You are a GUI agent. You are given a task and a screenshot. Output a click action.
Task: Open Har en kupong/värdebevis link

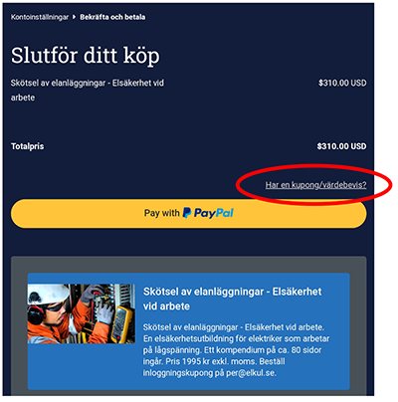click(x=315, y=185)
